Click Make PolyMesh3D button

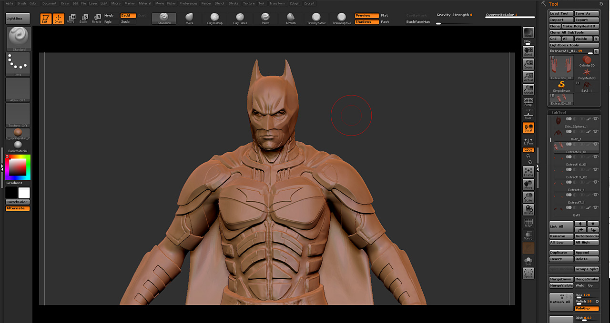coord(580,26)
